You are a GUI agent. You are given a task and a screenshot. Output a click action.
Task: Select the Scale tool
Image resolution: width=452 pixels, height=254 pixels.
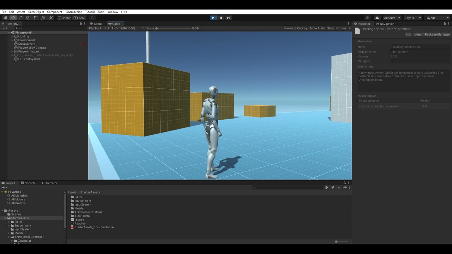click(x=28, y=18)
